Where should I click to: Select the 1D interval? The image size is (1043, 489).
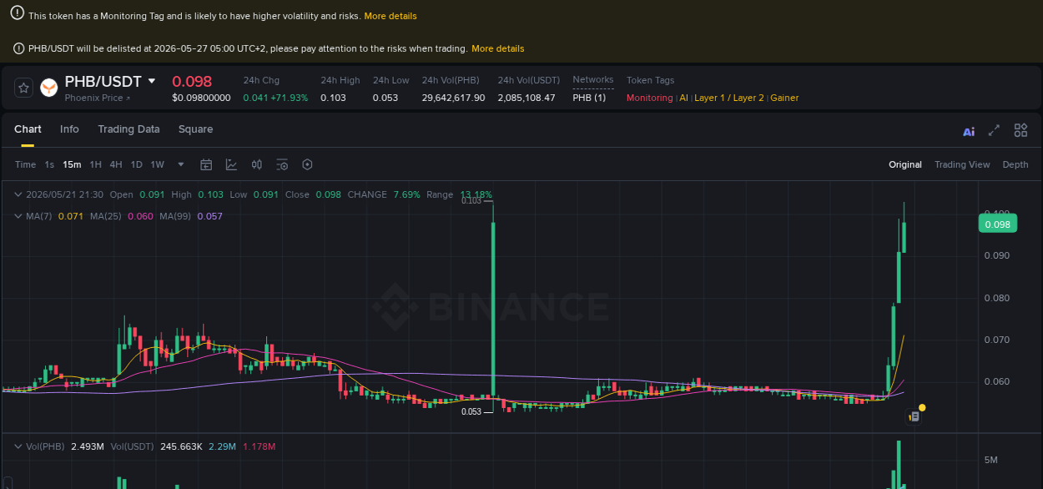point(136,164)
